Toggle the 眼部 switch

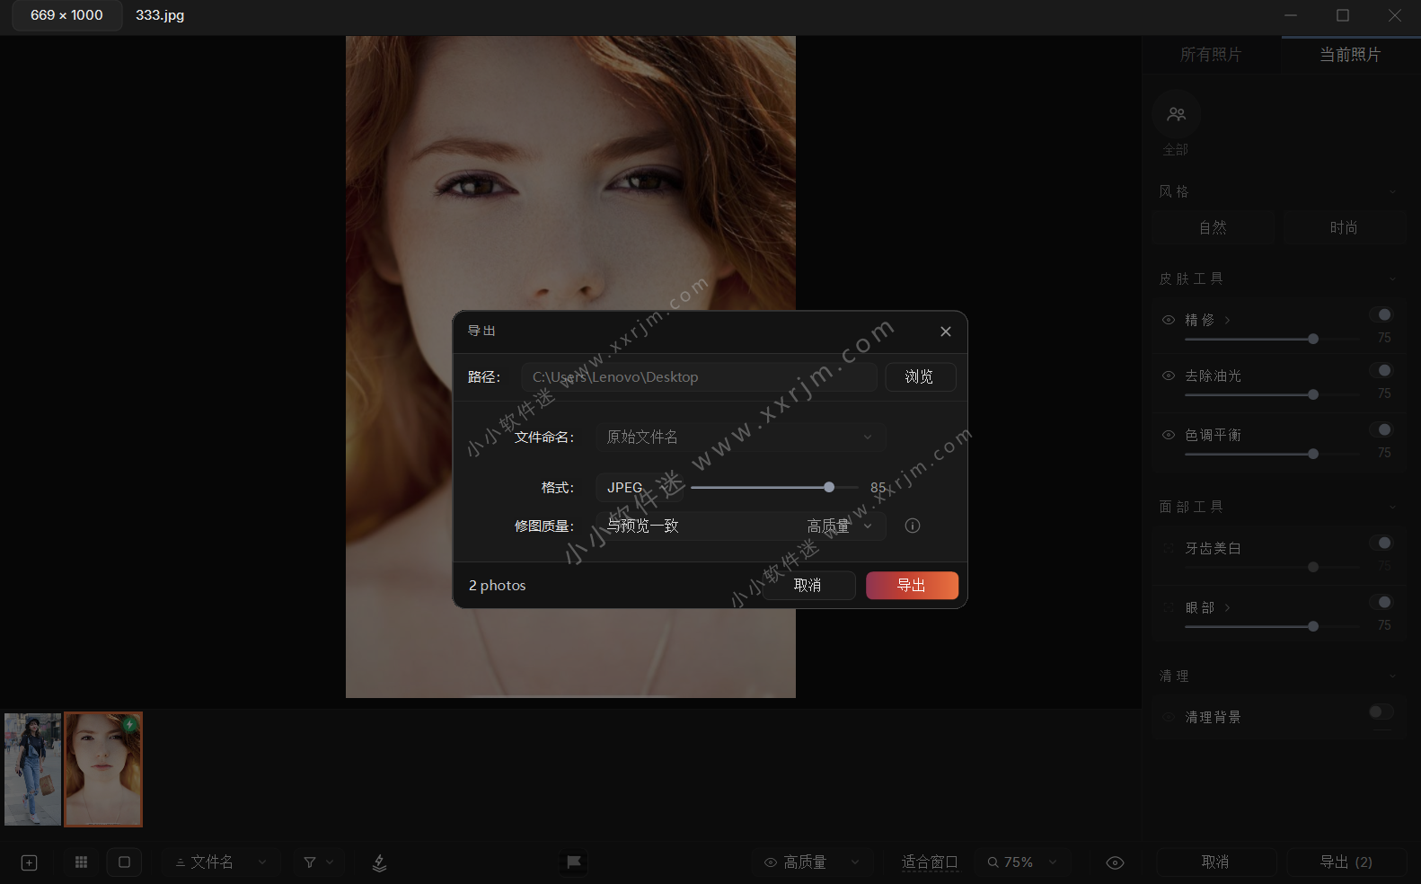1381,602
